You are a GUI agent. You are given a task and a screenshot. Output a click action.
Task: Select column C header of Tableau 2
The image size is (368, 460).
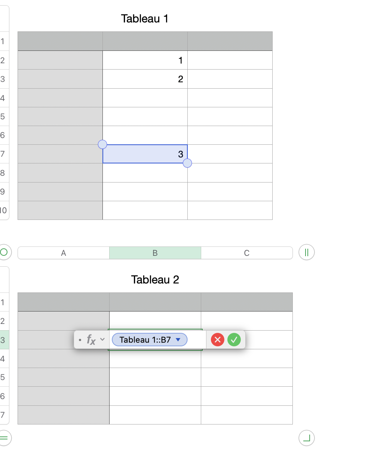246,253
